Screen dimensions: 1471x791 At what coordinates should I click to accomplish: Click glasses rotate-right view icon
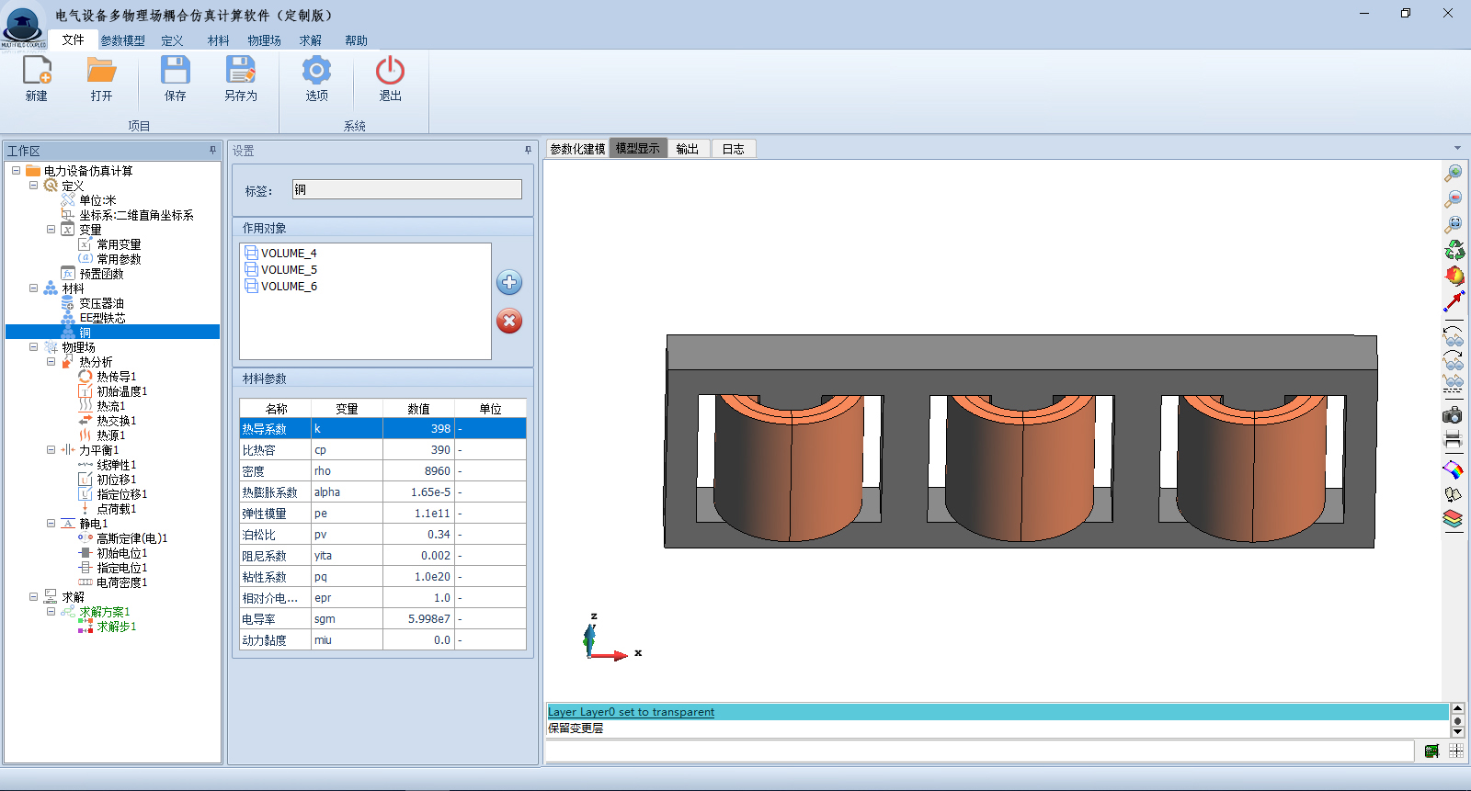(1454, 359)
